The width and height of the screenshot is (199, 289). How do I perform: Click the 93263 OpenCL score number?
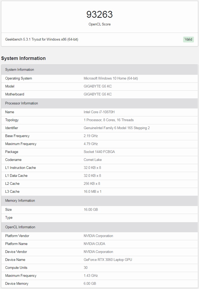click(99, 15)
